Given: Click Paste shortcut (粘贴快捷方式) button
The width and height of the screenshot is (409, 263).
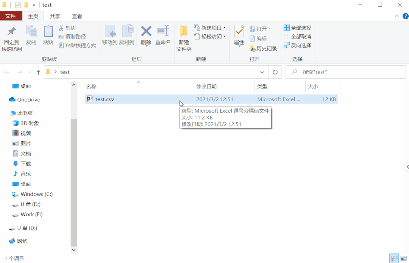Looking at the screenshot, I should [x=77, y=45].
